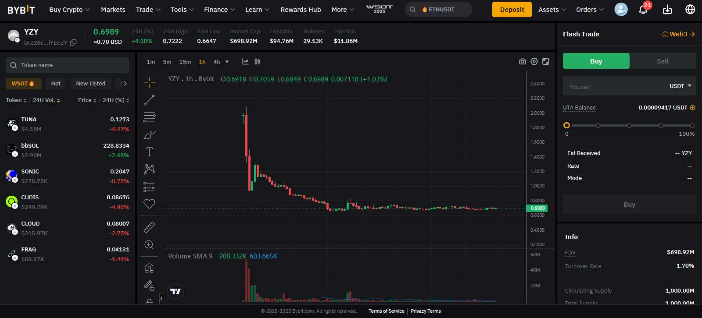Select the ruler measure tool
The height and width of the screenshot is (318, 702).
[149, 227]
